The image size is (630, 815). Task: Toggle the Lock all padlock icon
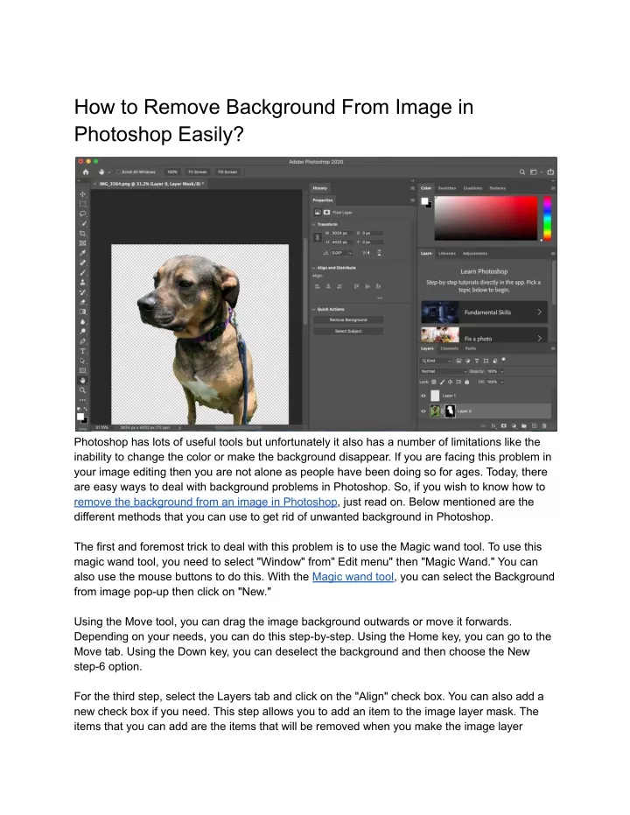pos(467,382)
